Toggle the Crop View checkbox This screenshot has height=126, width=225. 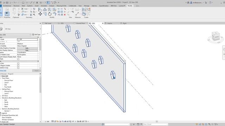pos(18,63)
